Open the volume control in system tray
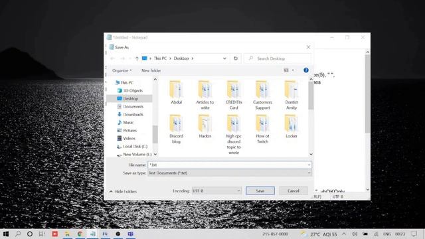Image resolution: width=425 pixels, height=239 pixels. pyautogui.click(x=354, y=234)
